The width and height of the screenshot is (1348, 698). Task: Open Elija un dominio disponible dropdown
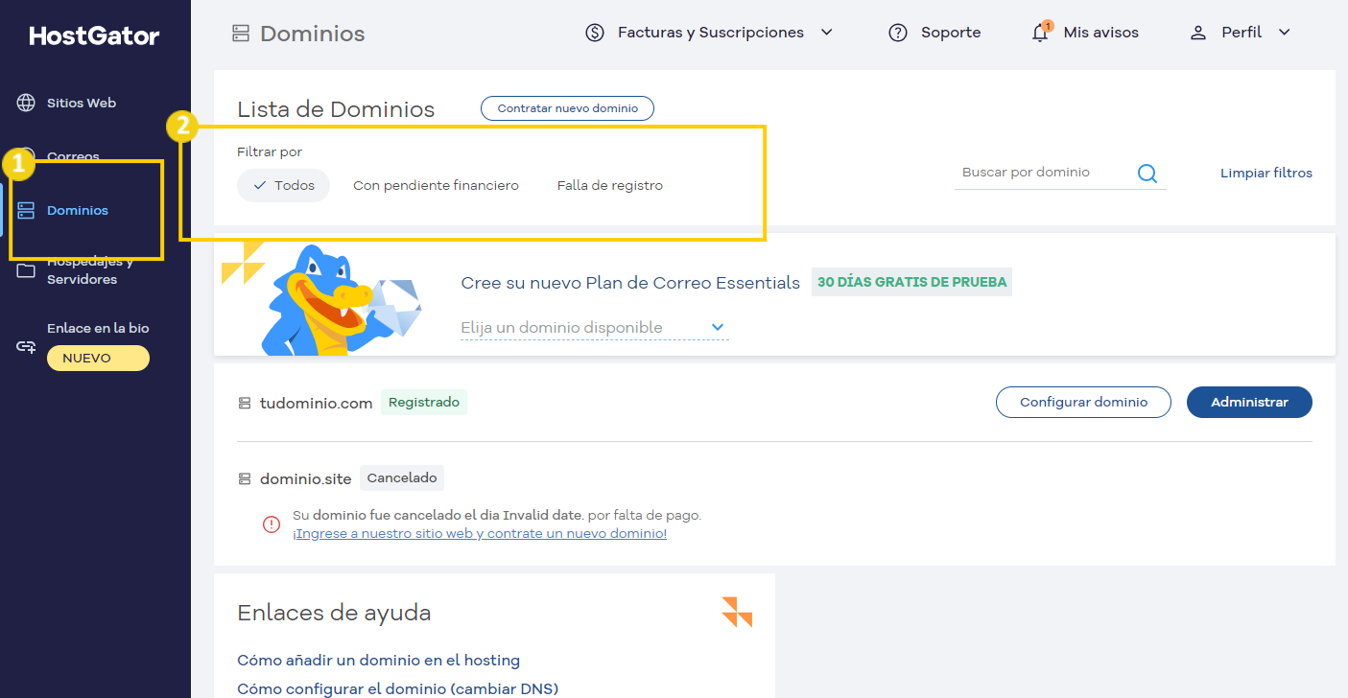point(594,328)
